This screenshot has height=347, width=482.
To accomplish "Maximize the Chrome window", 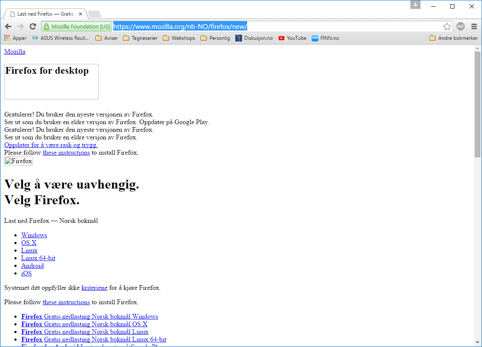I will (x=452, y=6).
